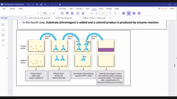This screenshot has height=99, width=177.
Task: Zoom in with the plus button
Action: pos(54,13)
